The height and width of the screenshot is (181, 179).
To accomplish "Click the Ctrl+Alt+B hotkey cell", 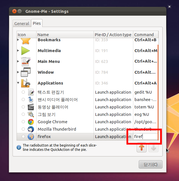I will pyautogui.click(x=145, y=40).
